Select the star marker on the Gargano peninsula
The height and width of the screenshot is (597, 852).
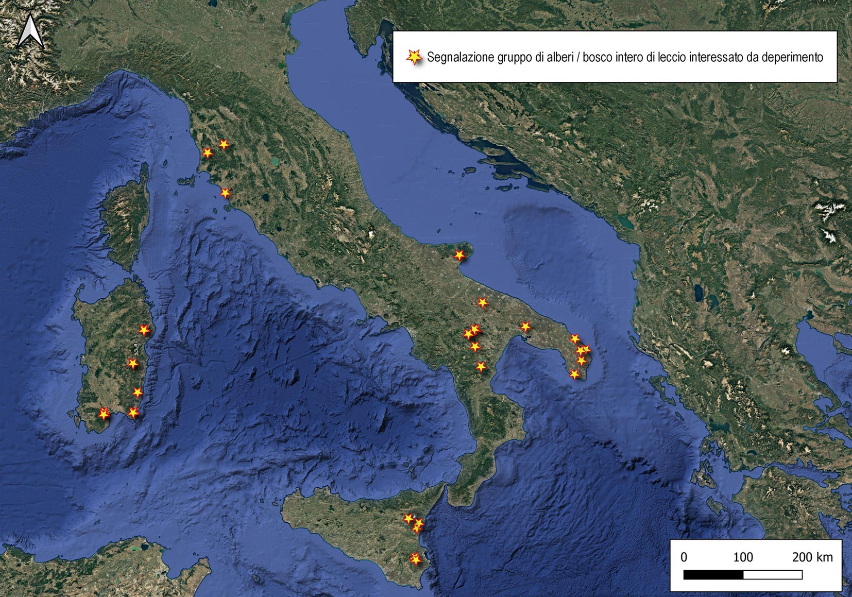(459, 255)
